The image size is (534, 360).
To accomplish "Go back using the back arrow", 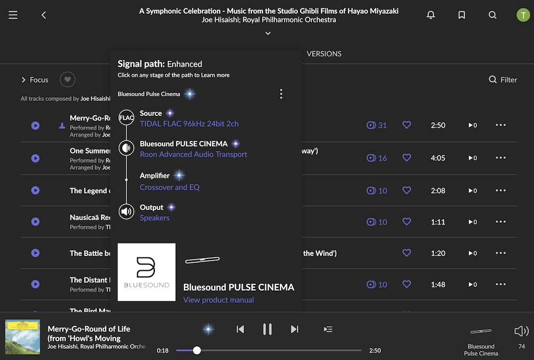I will pyautogui.click(x=44, y=15).
